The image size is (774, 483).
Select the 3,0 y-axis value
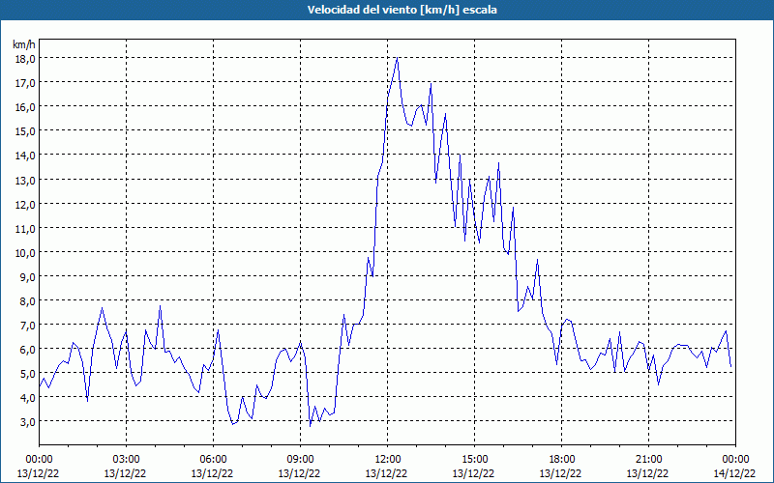(x=28, y=421)
